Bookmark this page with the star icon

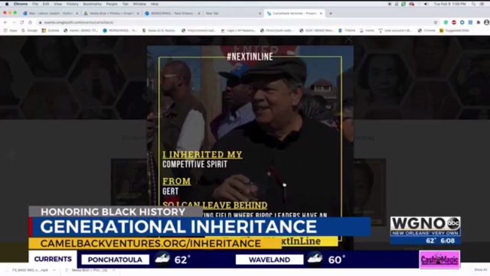(x=435, y=23)
